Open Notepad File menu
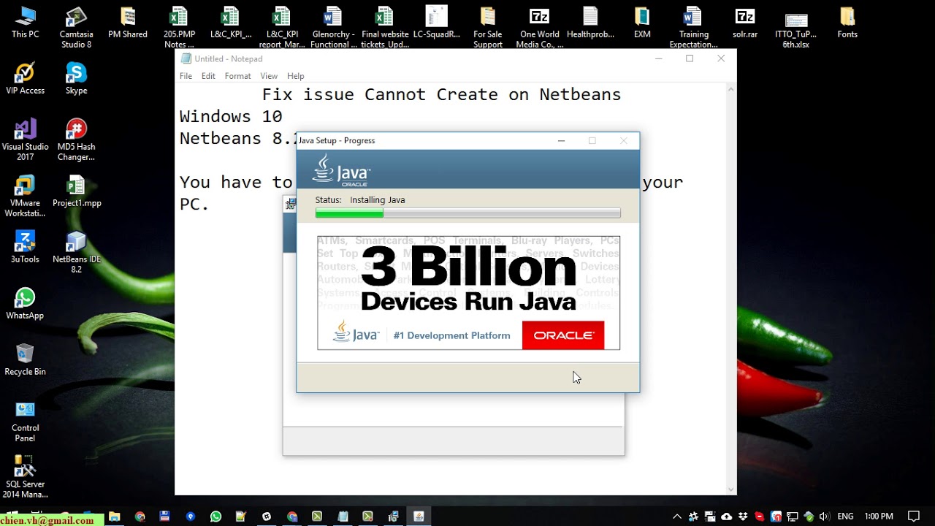 coord(186,76)
